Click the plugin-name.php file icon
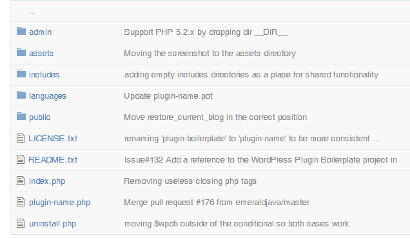 pos(21,202)
